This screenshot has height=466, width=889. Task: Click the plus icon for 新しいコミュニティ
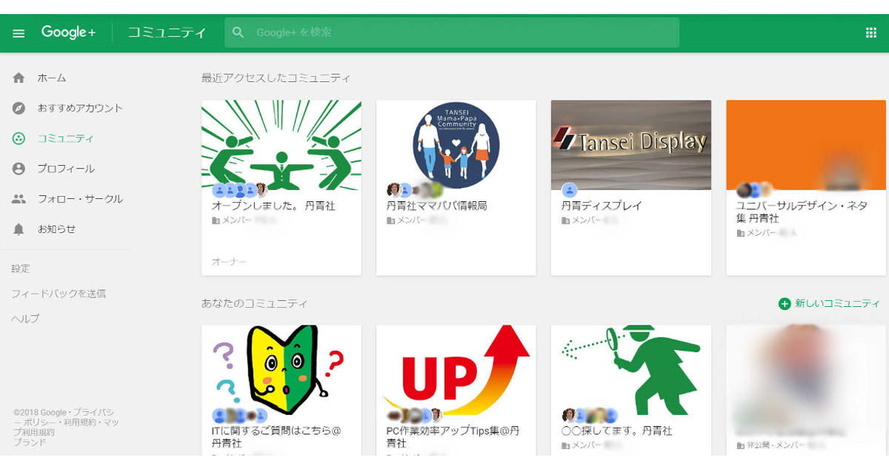point(785,304)
